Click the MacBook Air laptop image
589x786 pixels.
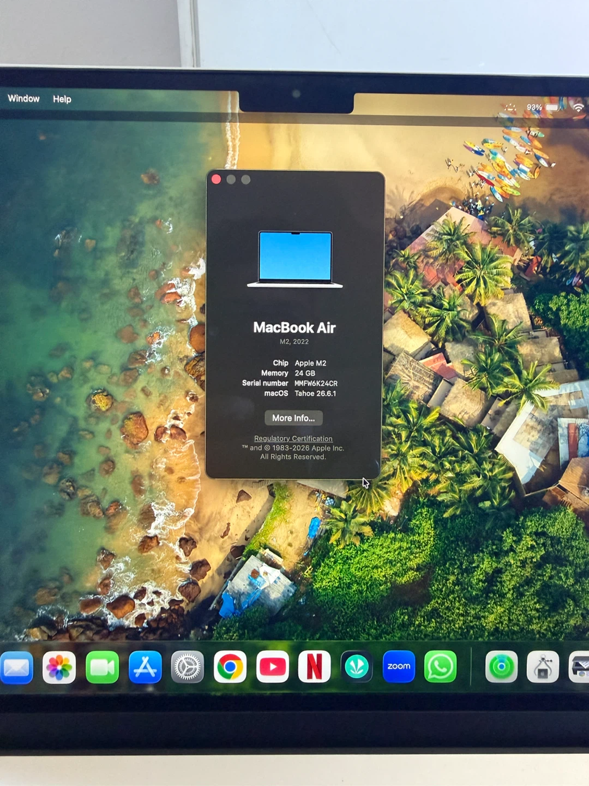pyautogui.click(x=295, y=259)
